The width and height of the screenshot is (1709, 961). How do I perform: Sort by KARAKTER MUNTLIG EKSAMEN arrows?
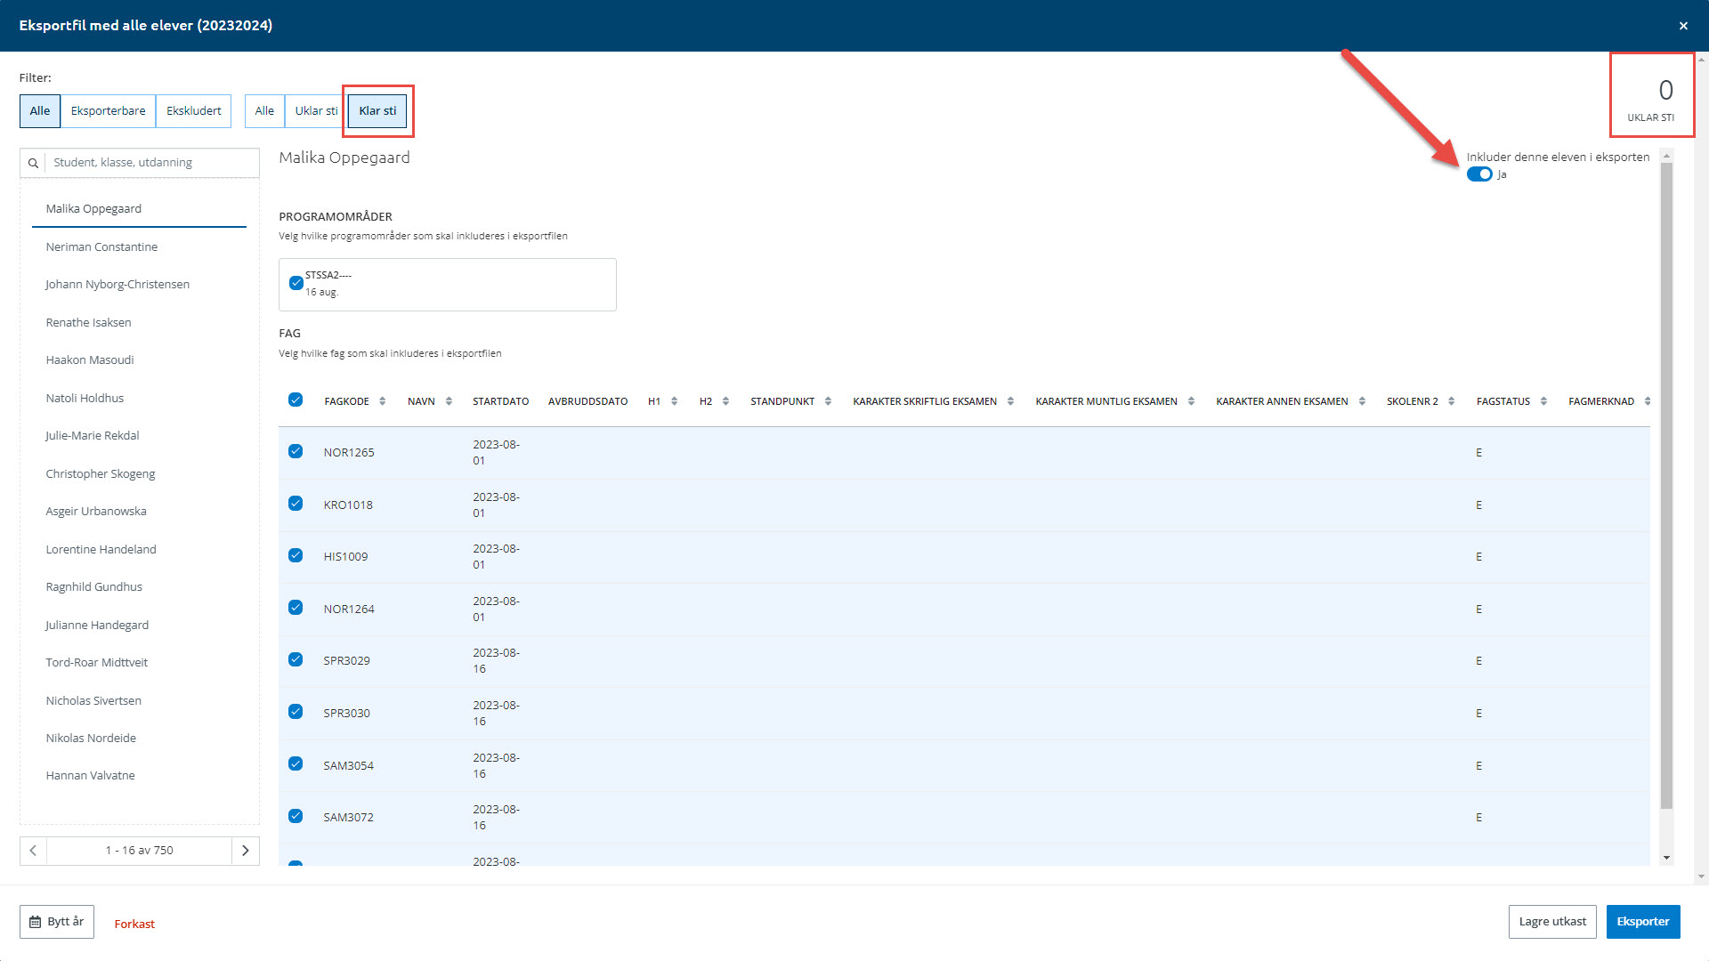coord(1191,401)
